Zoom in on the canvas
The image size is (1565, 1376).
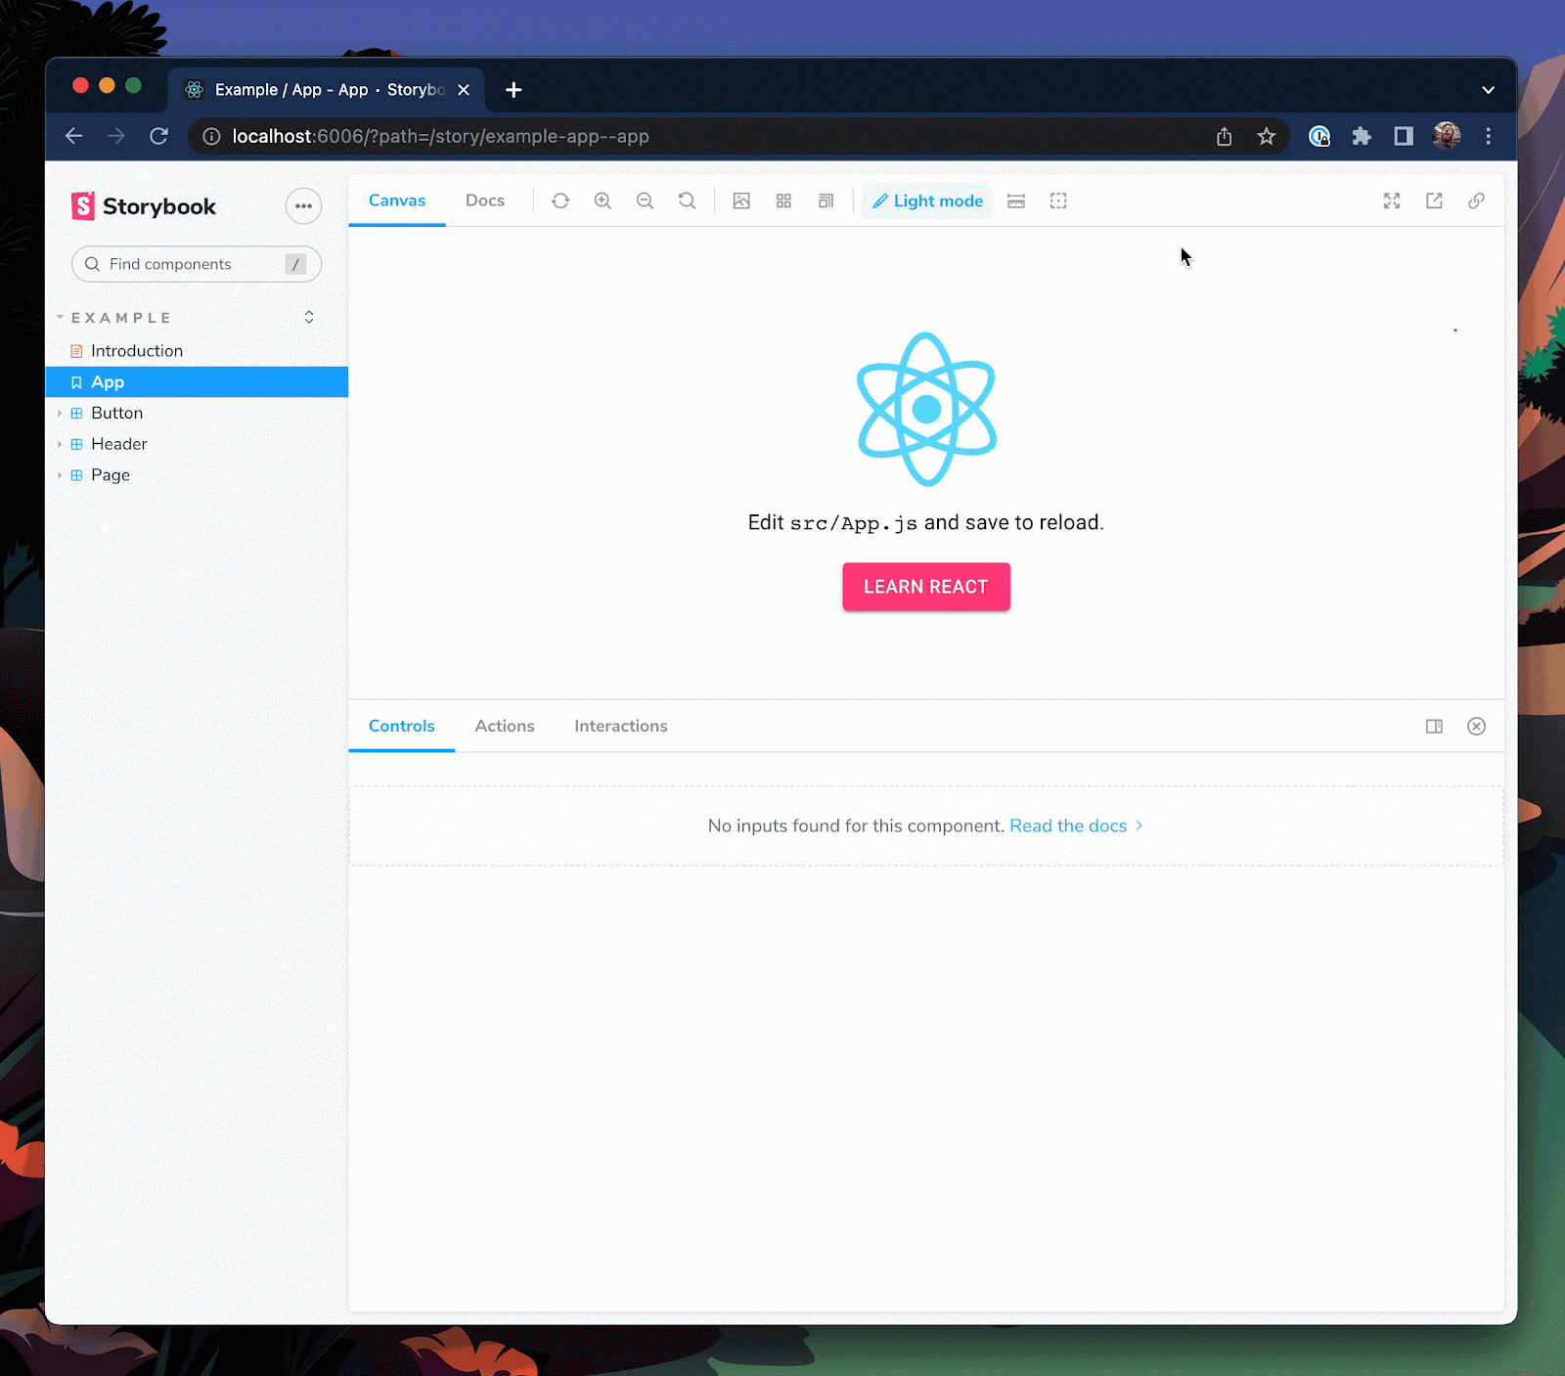(x=603, y=201)
